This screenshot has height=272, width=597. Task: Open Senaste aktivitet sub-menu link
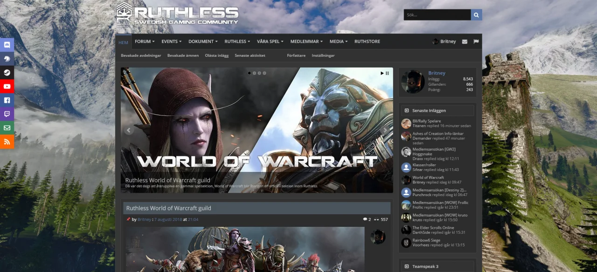point(250,55)
